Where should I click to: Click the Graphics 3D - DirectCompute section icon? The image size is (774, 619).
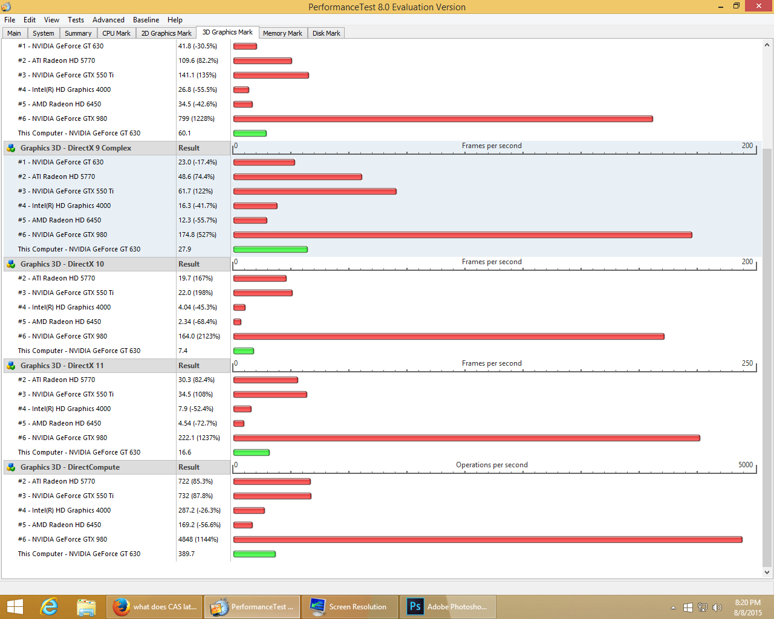[x=11, y=467]
